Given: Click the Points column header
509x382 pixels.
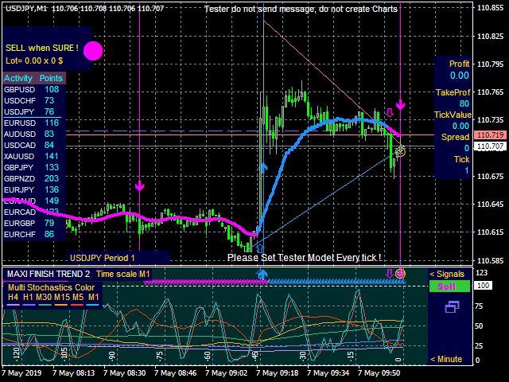Looking at the screenshot, I should [x=51, y=78].
